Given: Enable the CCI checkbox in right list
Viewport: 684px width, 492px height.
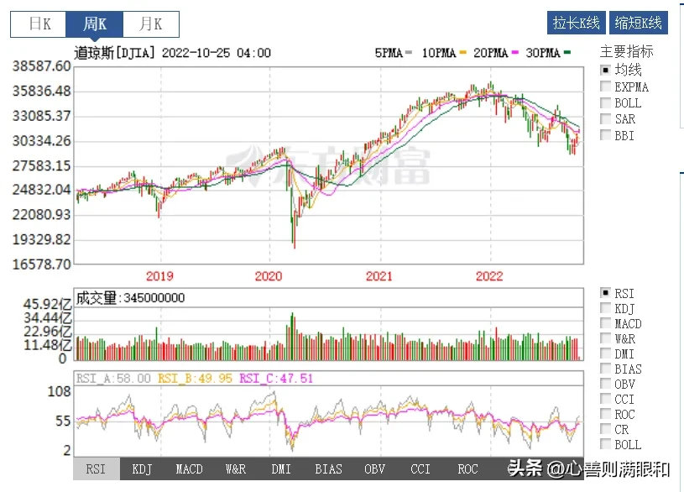Looking at the screenshot, I should (605, 399).
